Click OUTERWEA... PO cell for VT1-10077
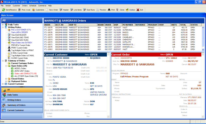The image size is (206, 124). (128, 30)
